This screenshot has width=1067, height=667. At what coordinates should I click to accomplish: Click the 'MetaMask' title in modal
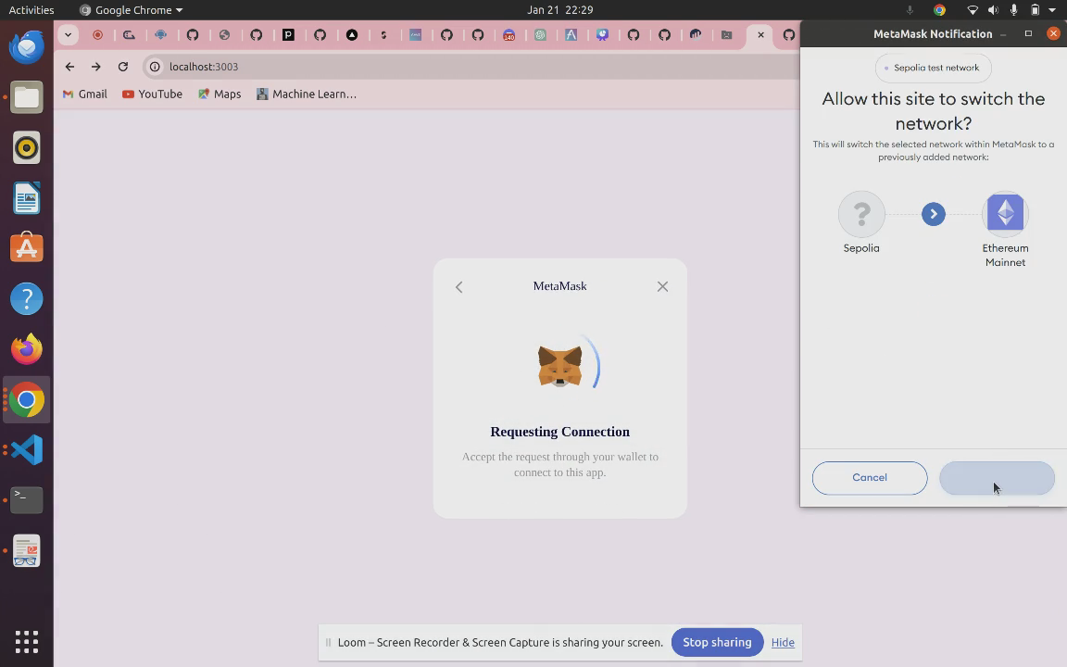pyautogui.click(x=560, y=286)
